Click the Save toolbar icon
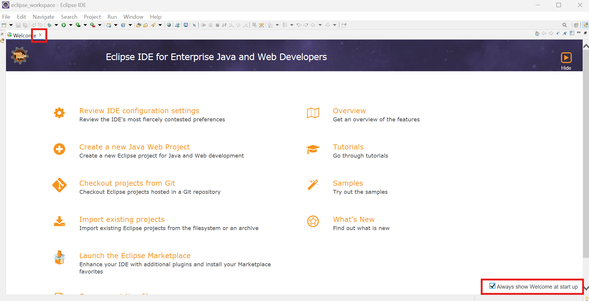589x301 pixels. [x=18, y=25]
